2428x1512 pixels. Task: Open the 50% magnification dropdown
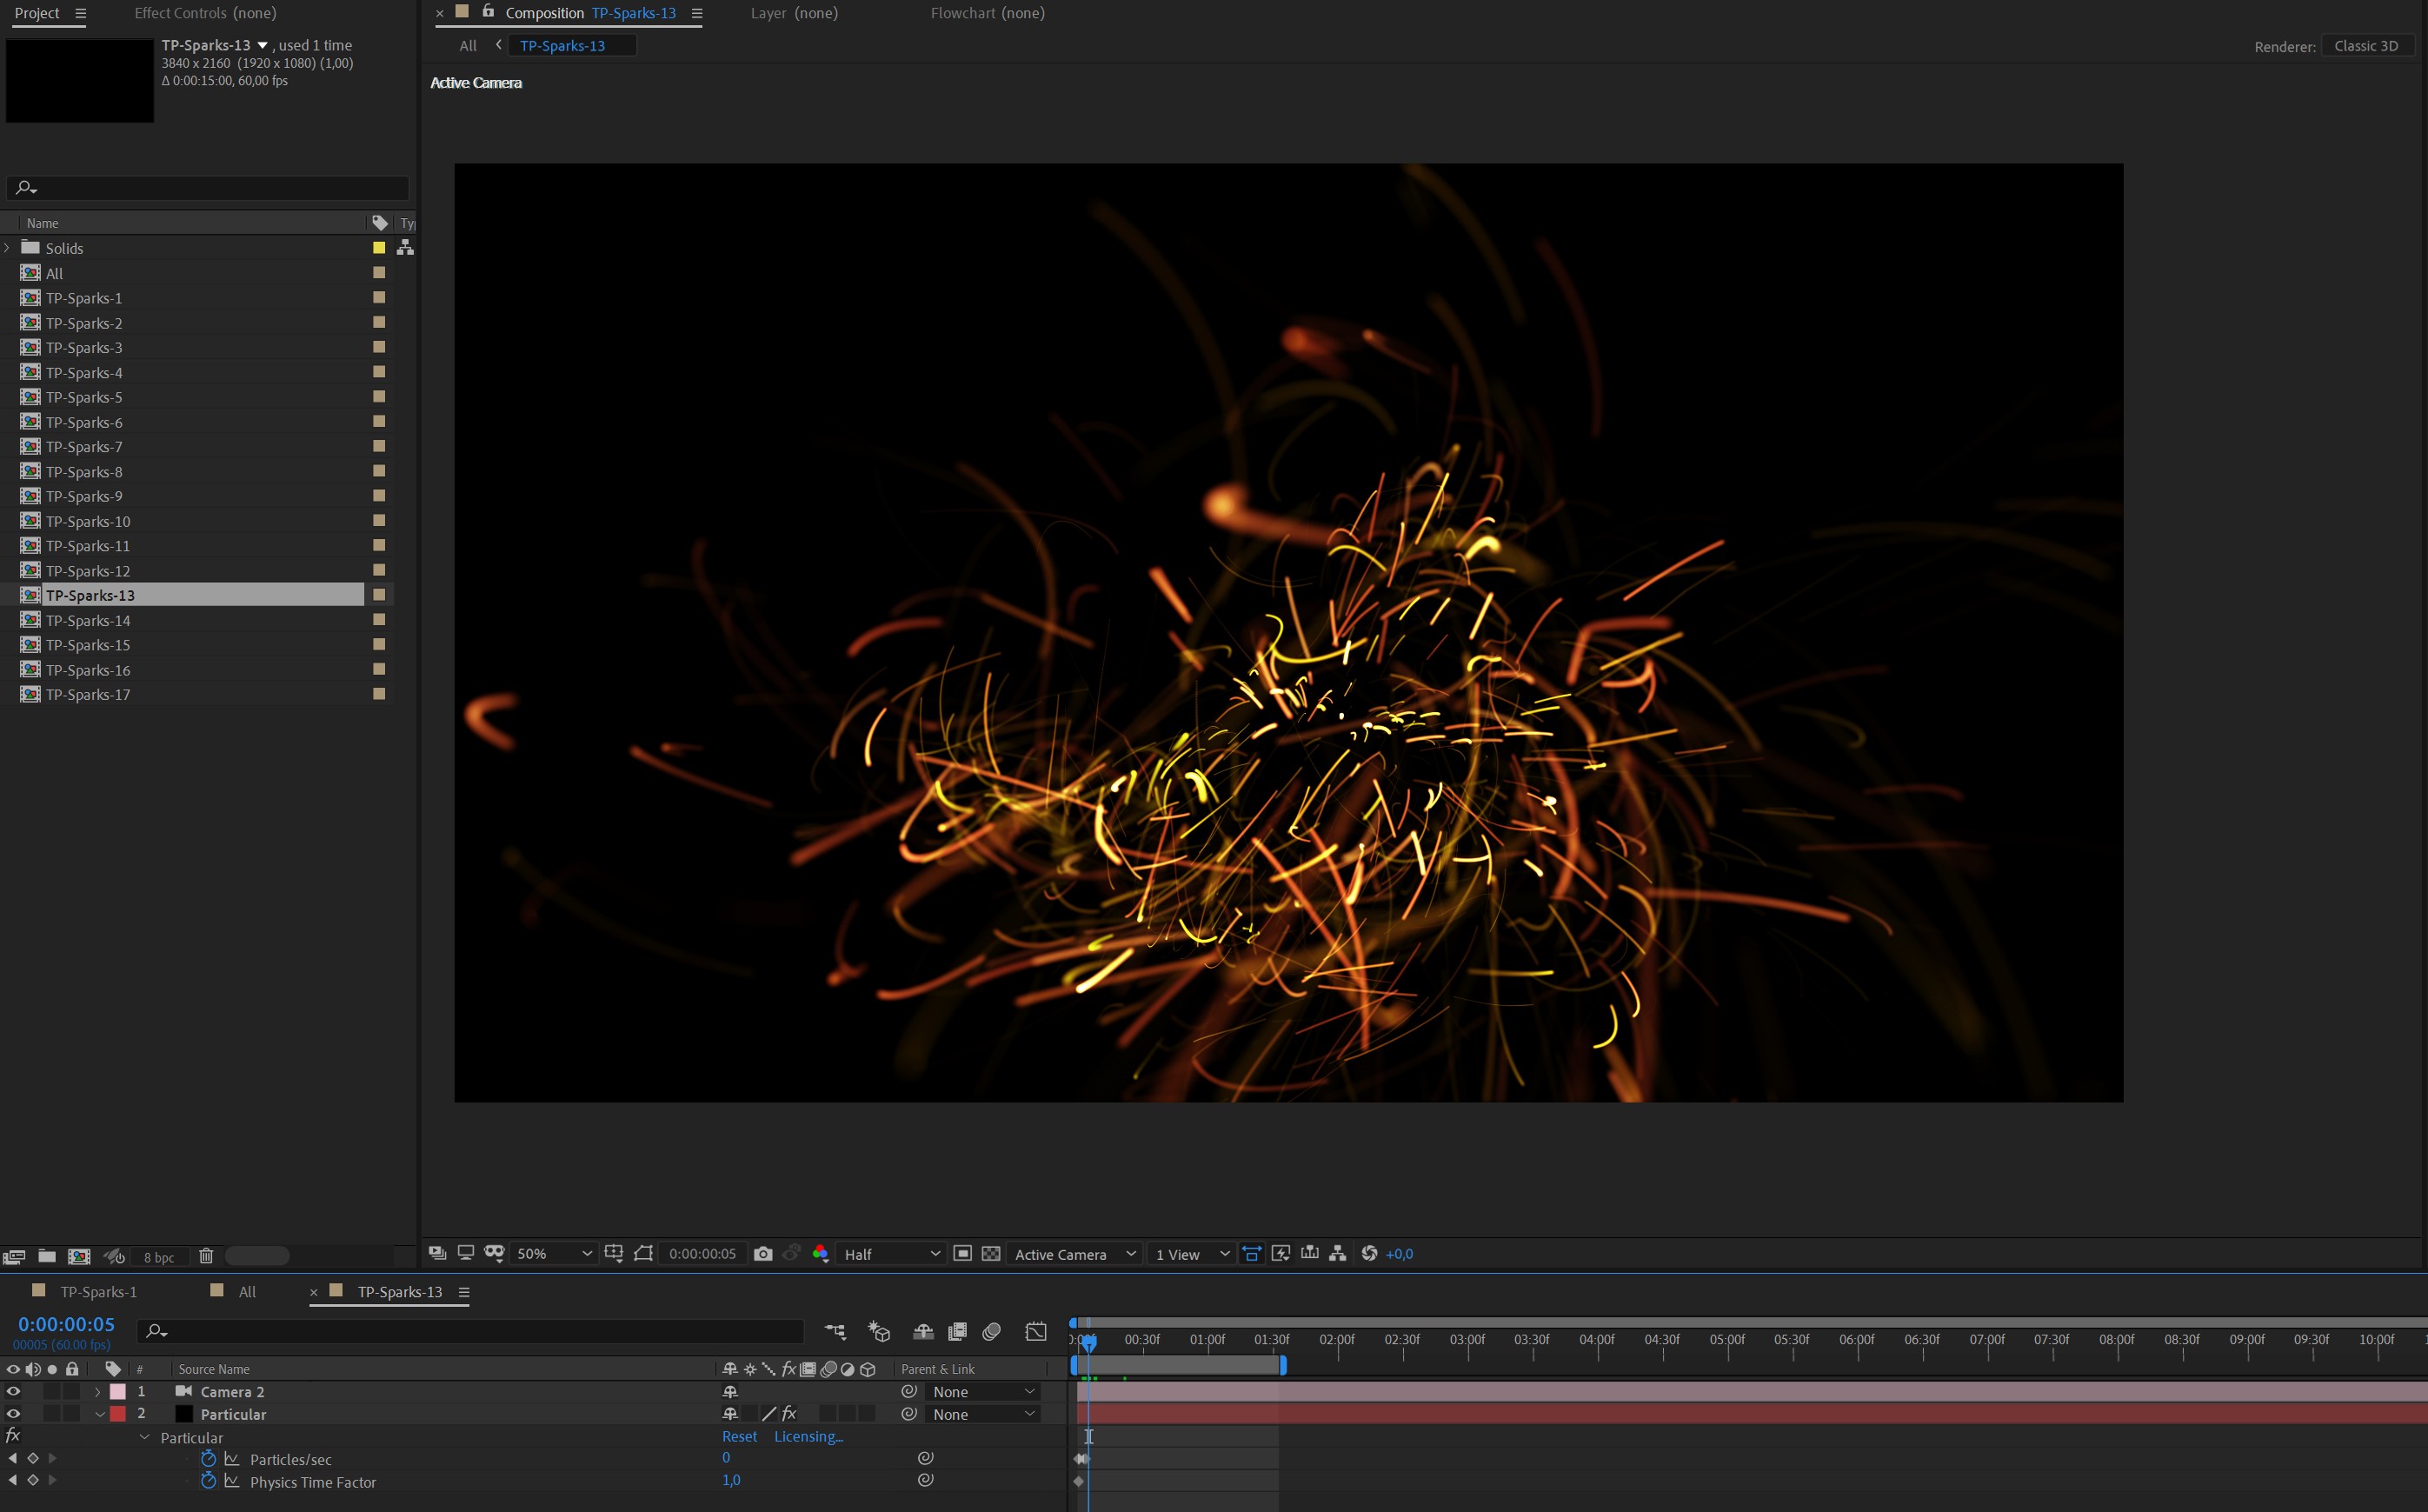coord(554,1254)
